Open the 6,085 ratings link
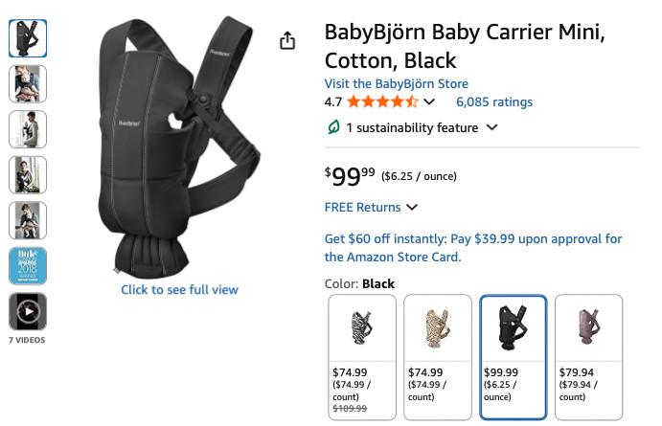The image size is (662, 426). tap(494, 101)
